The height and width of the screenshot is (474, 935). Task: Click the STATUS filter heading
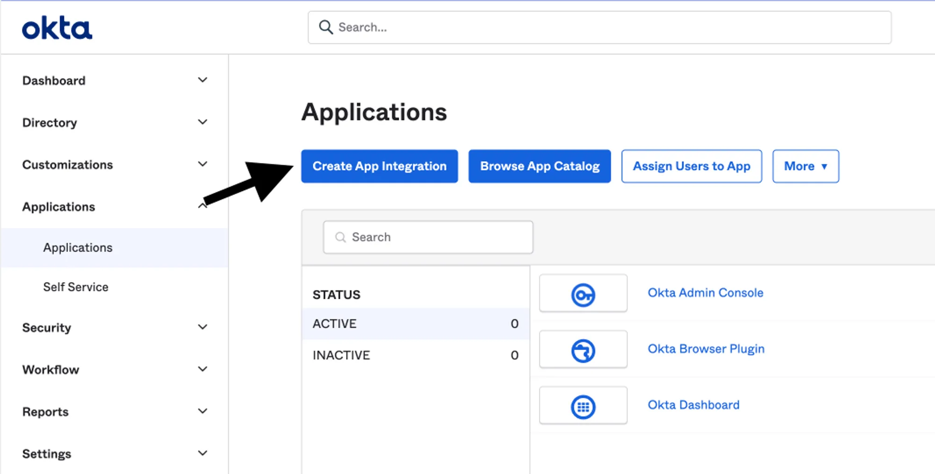(x=337, y=295)
